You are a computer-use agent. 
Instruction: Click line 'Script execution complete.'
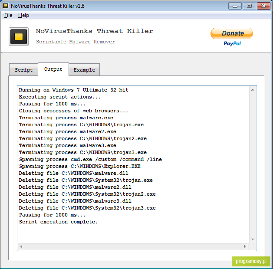pos(58,222)
